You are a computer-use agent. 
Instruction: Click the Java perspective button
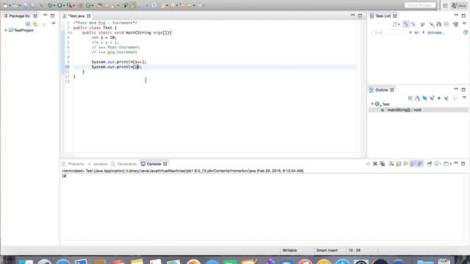[x=459, y=5]
